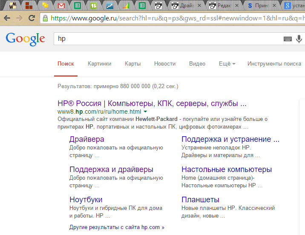The image size is (305, 235).
Task: Go back with the browser back arrow
Action: click(x=7, y=18)
